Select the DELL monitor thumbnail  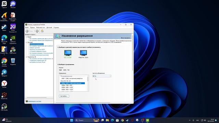68,54
